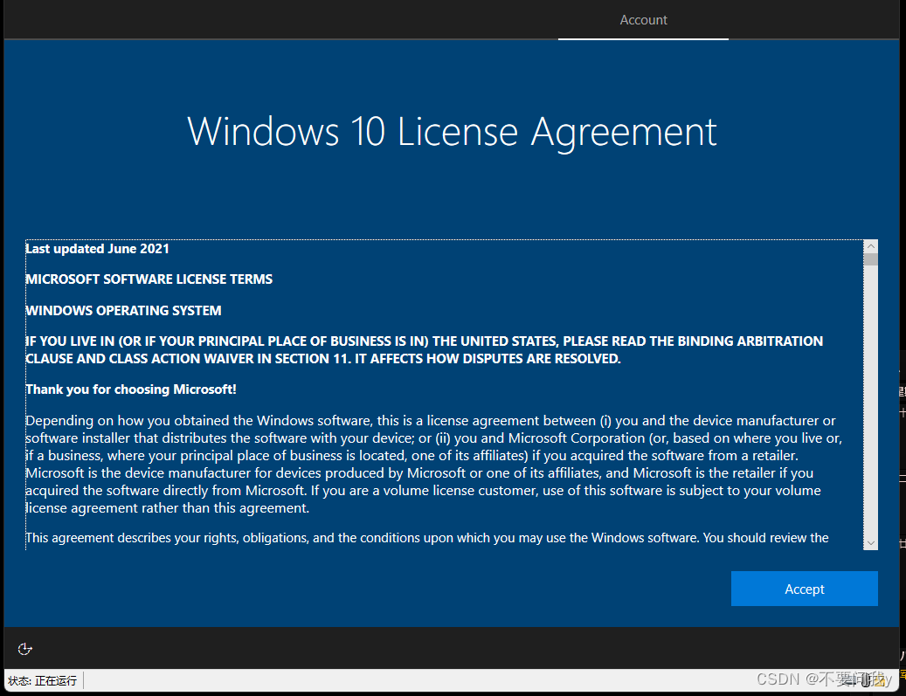The image size is (906, 696).
Task: Click the binding arbitration clause paragraph
Action: coord(424,350)
